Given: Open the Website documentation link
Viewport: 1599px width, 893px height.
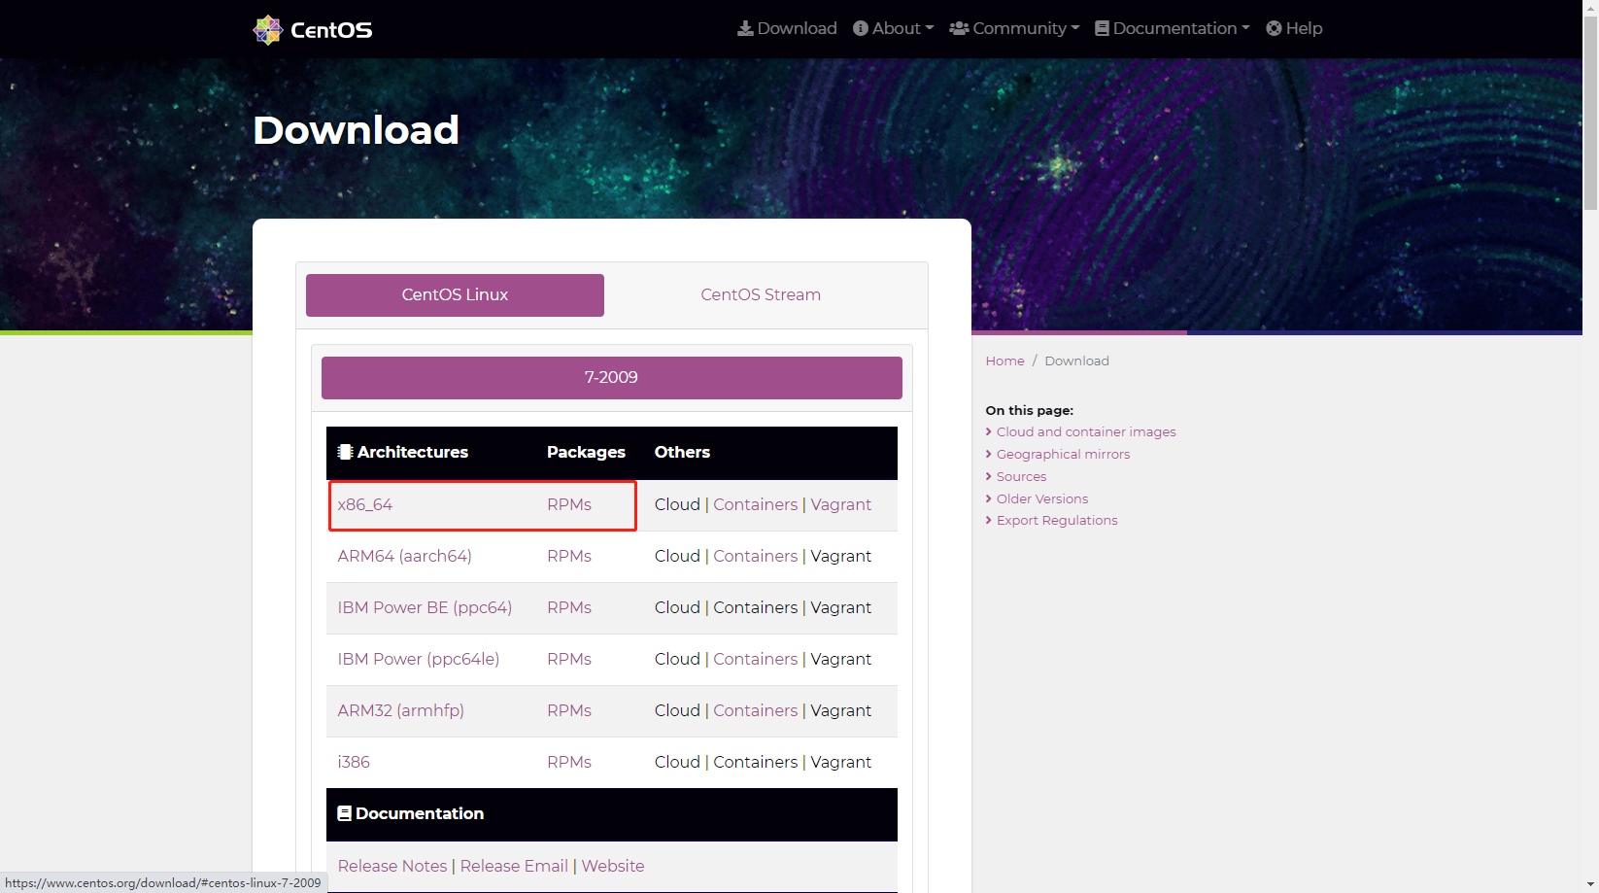Looking at the screenshot, I should (x=613, y=866).
